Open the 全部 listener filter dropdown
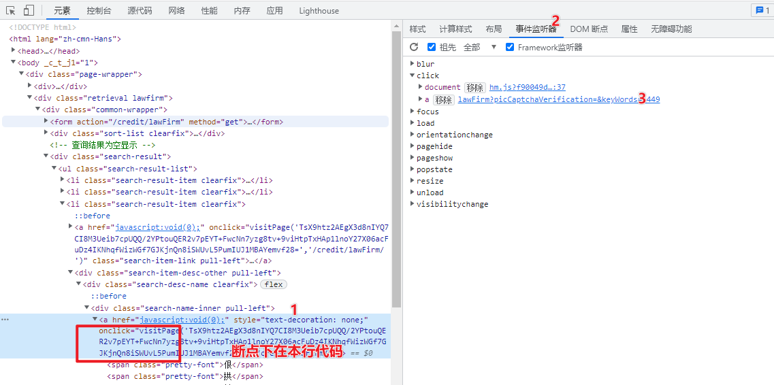 pyautogui.click(x=479, y=48)
